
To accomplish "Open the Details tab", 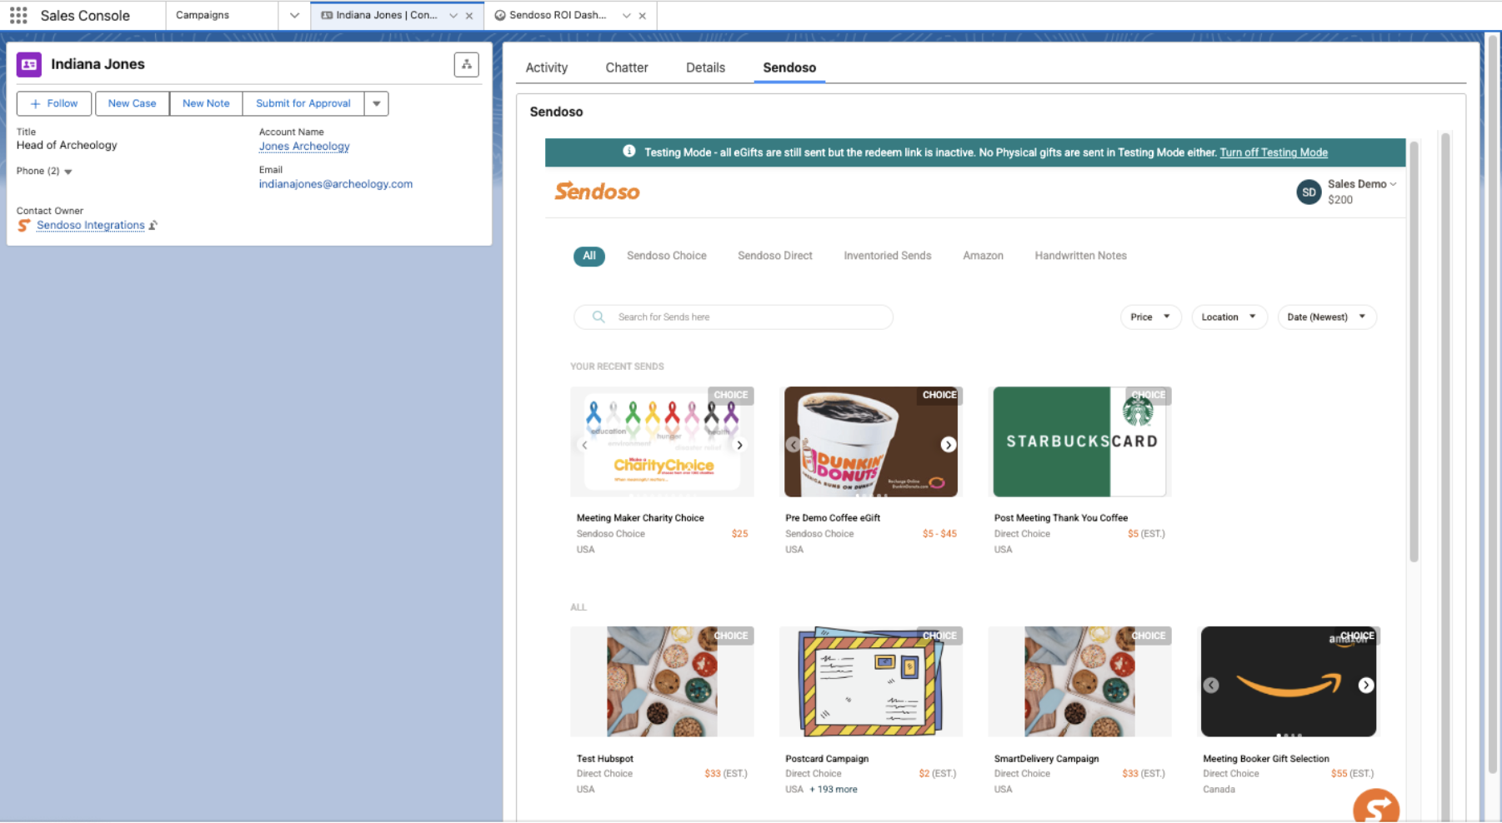I will tap(705, 67).
